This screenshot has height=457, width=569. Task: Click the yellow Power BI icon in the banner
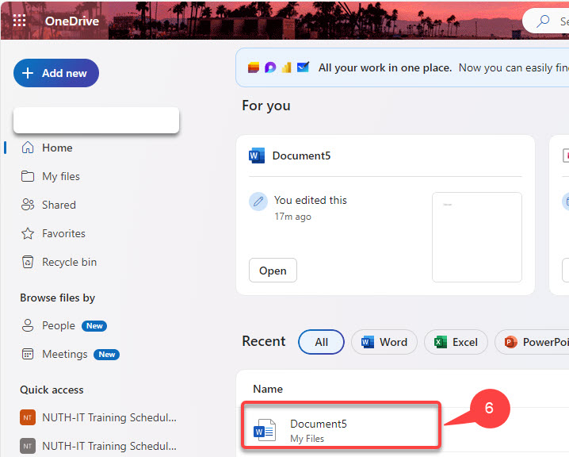[x=286, y=67]
